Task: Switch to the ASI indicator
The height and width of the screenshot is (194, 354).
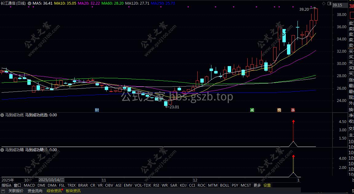Action: click(x=118, y=185)
